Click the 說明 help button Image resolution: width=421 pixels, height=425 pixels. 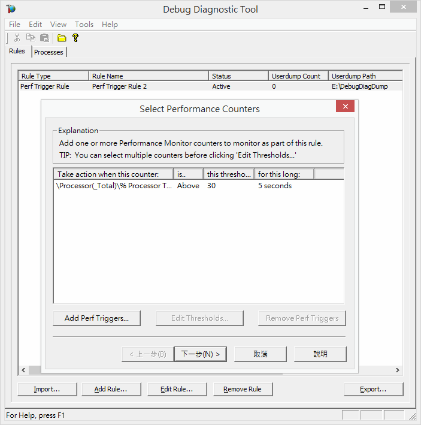(320, 354)
